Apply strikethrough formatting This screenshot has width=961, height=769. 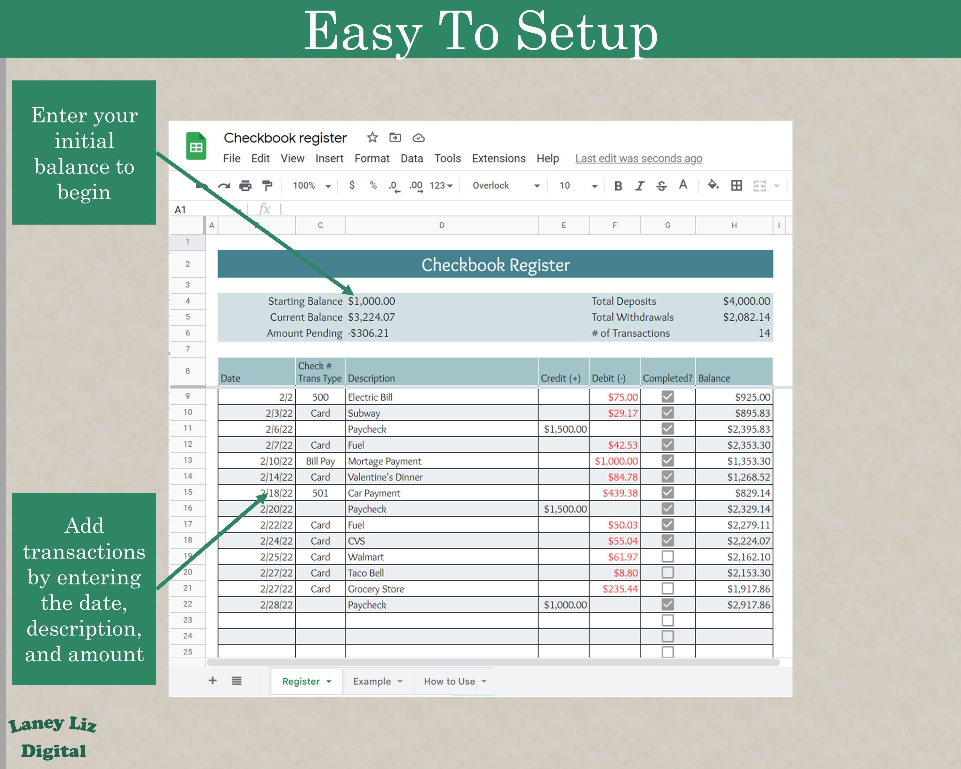[662, 186]
